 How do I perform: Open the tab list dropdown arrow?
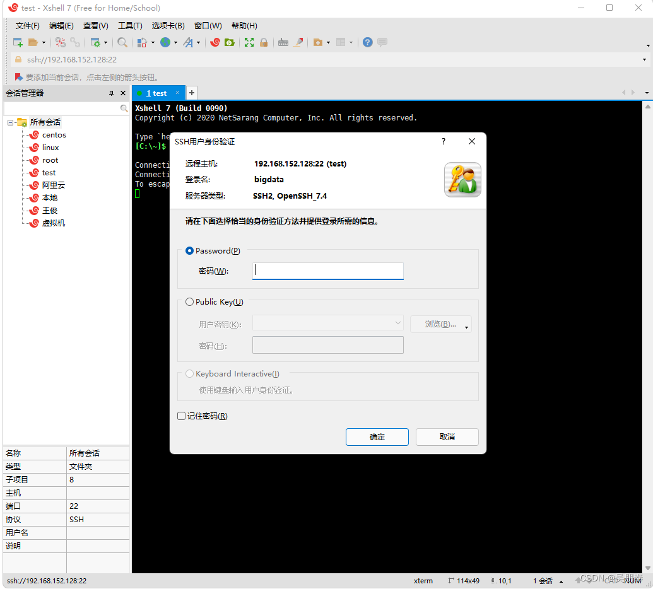(x=647, y=93)
